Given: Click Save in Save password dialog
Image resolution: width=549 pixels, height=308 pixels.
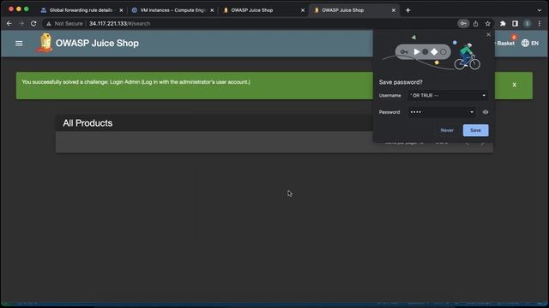Looking at the screenshot, I should pos(475,130).
